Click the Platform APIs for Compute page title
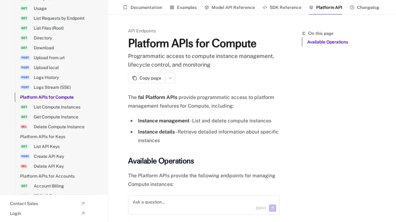This screenshot has height=222, width=396. (x=192, y=43)
